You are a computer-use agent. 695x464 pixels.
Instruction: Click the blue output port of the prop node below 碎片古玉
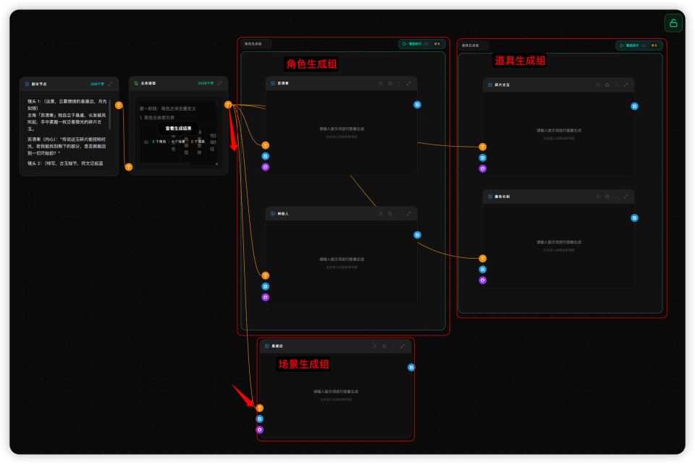[634, 218]
